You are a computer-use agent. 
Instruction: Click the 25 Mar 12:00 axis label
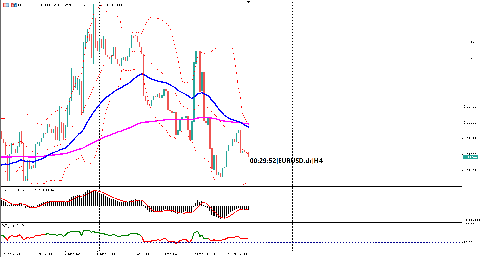click(x=236, y=254)
